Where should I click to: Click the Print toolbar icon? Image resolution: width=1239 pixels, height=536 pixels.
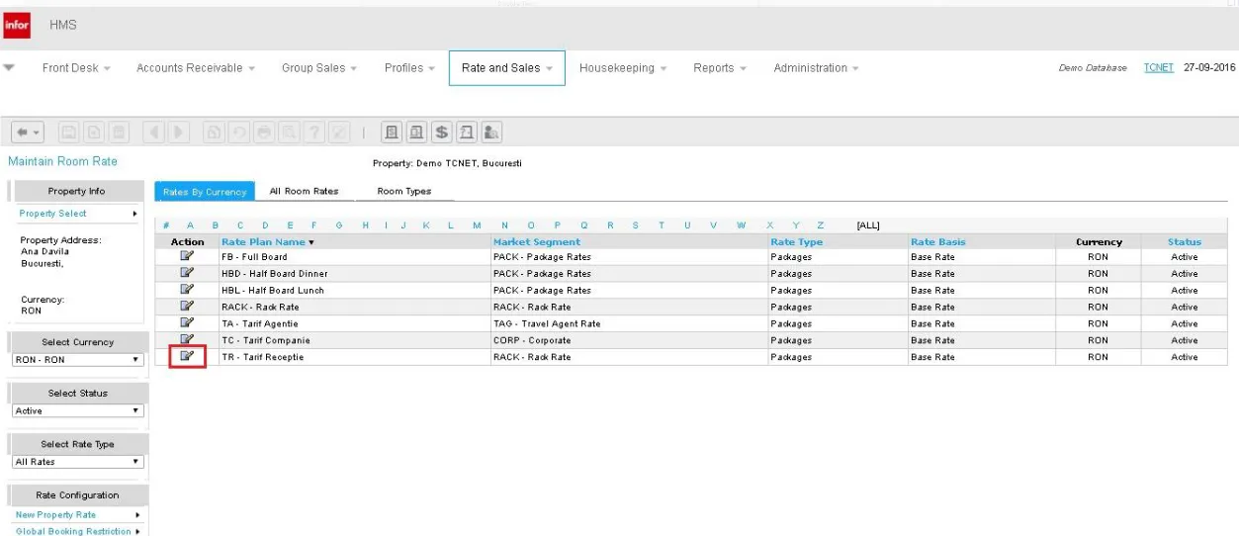point(264,132)
